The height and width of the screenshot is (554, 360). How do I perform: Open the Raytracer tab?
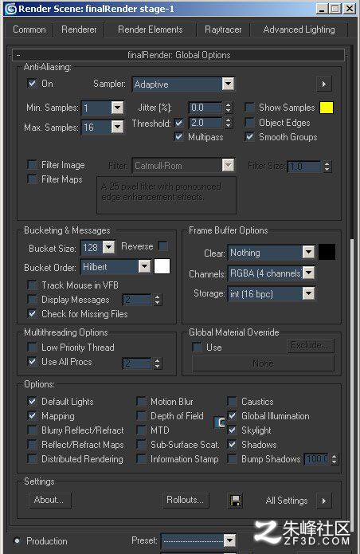pyautogui.click(x=223, y=29)
